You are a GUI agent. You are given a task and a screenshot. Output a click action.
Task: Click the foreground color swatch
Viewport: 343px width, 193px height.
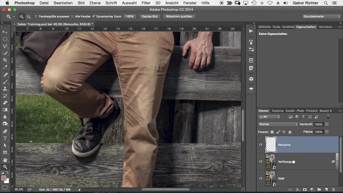4,178
